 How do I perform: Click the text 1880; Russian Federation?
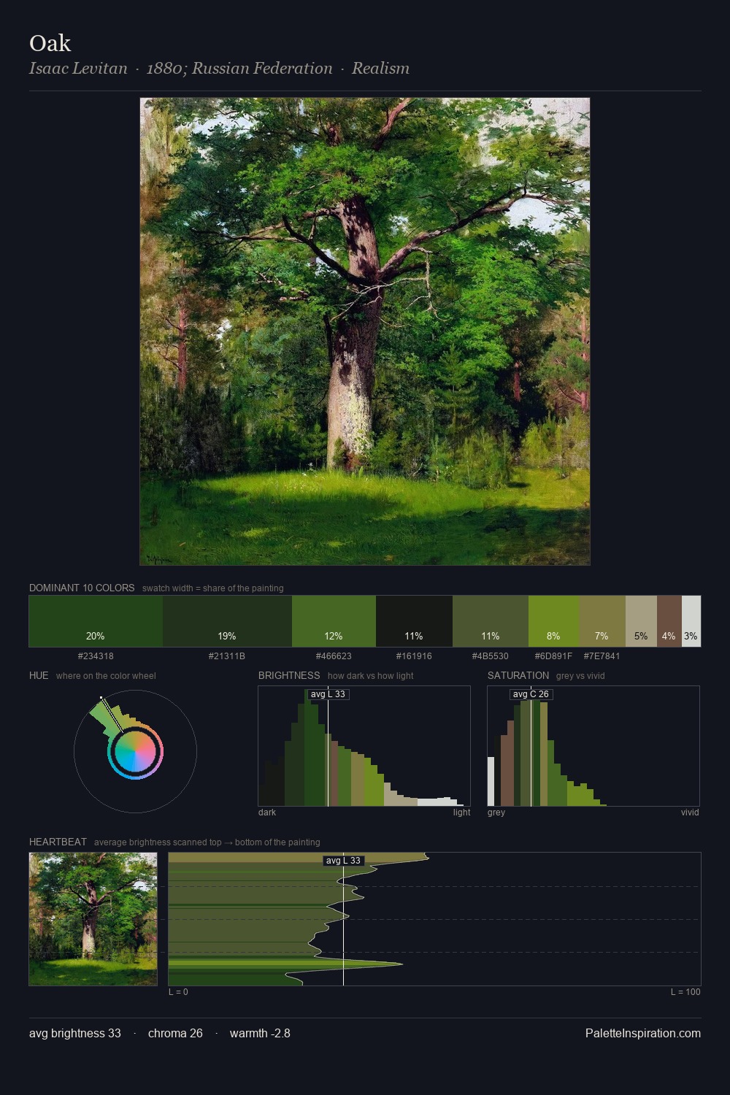(239, 69)
